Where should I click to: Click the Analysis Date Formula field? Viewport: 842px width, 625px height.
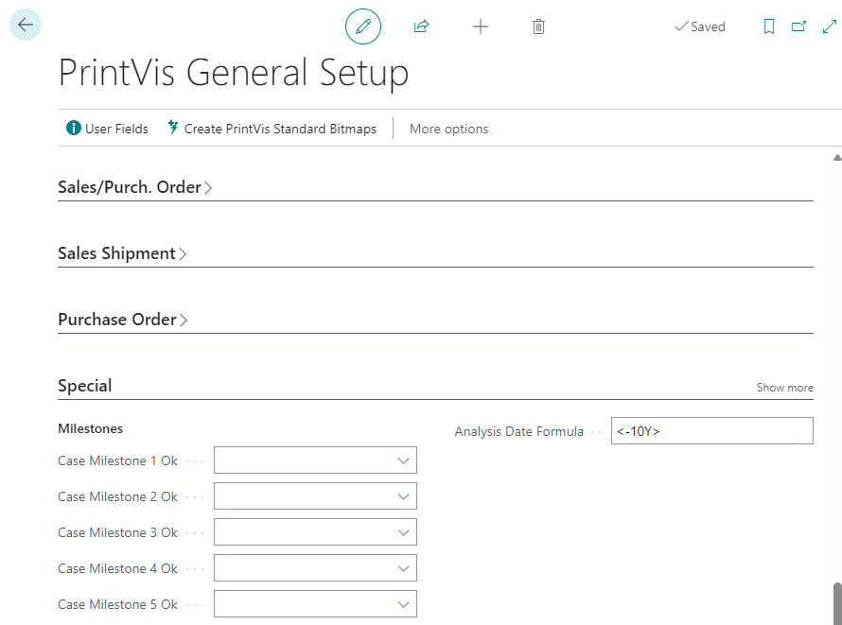711,431
